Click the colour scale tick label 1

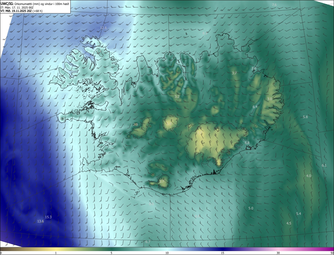[56, 253]
